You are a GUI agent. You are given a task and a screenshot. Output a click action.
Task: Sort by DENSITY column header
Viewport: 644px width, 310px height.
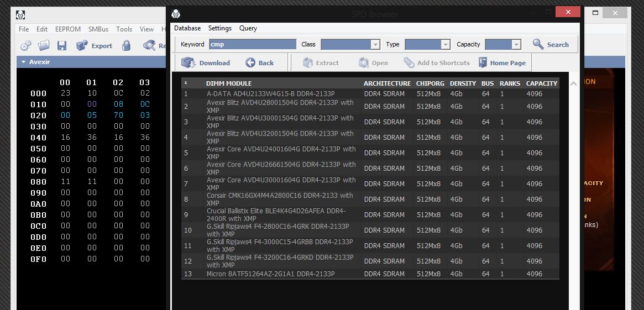point(463,83)
